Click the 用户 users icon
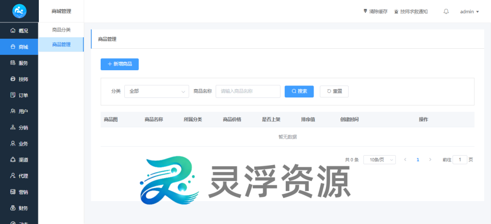 click(13, 111)
